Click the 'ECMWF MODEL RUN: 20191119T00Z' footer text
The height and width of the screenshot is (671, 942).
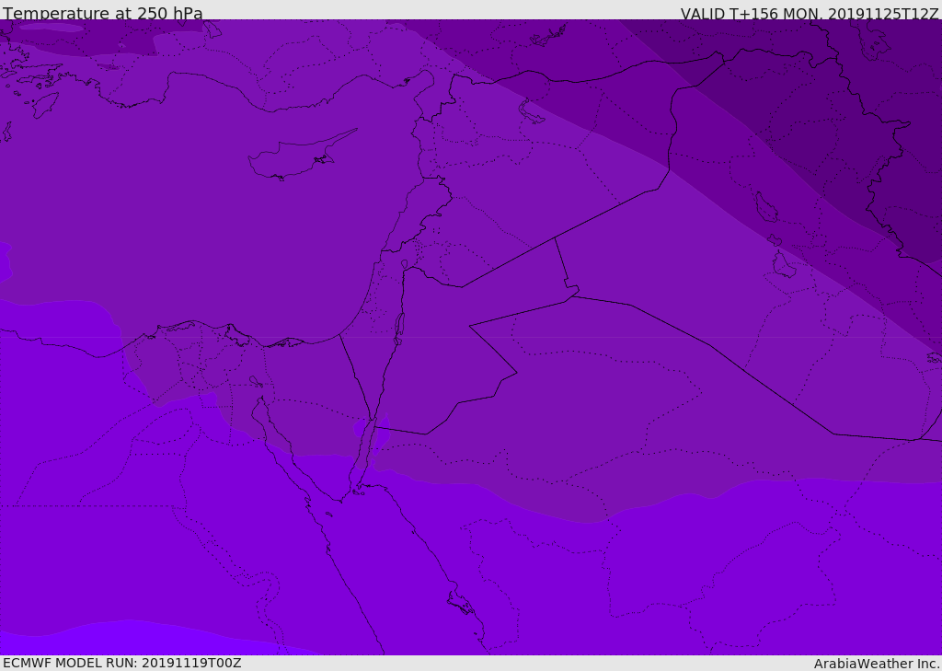122,663
